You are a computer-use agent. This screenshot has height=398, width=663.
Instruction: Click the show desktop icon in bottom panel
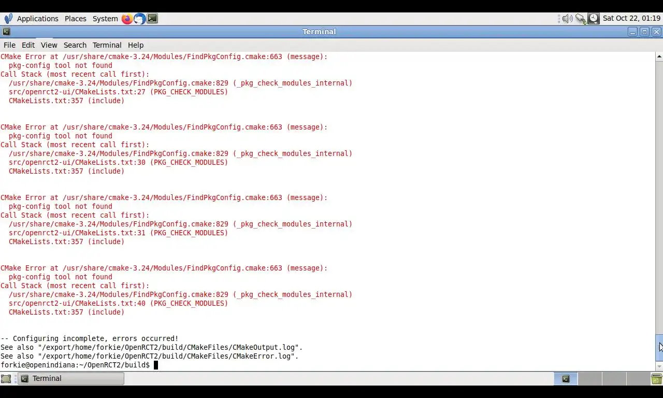6,379
